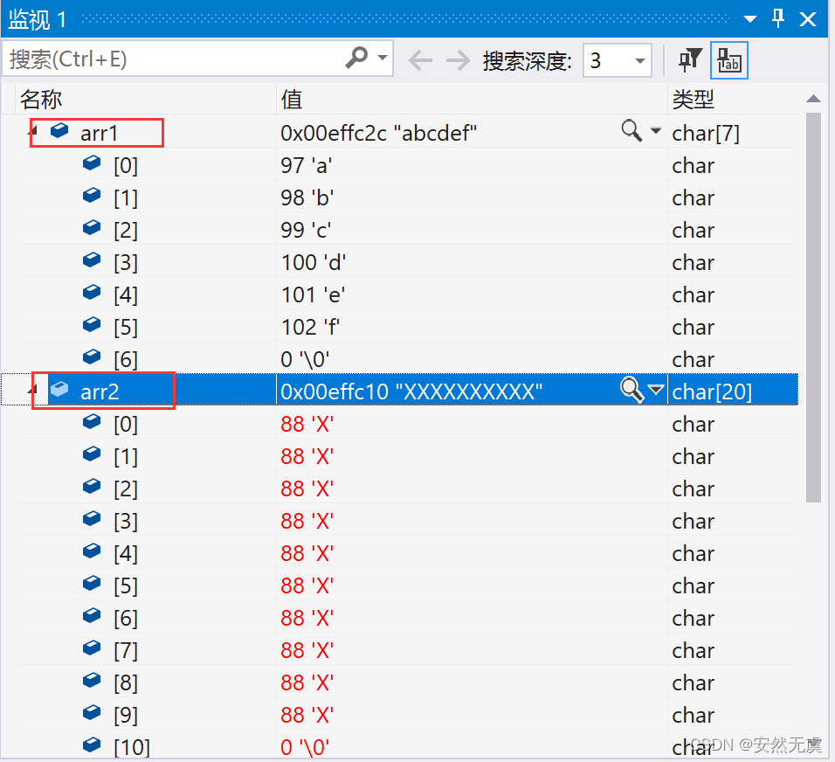Image resolution: width=835 pixels, height=762 pixels.
Task: Click the scrollbar up arrow
Action: pos(813,99)
